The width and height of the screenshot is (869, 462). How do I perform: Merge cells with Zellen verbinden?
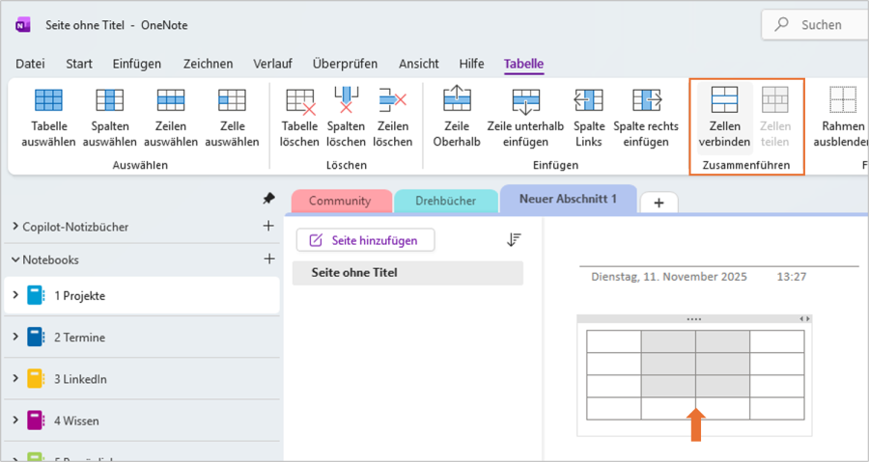click(724, 118)
